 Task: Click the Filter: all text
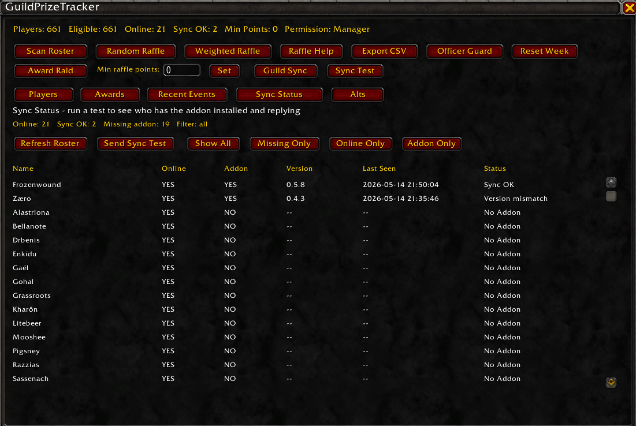192,124
